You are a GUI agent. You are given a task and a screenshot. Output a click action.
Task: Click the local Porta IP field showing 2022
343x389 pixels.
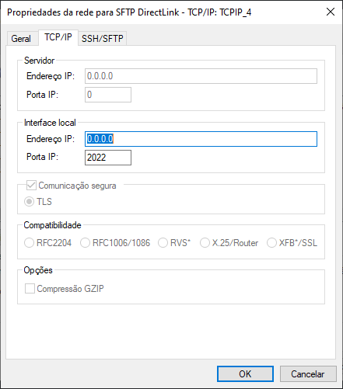(108, 158)
